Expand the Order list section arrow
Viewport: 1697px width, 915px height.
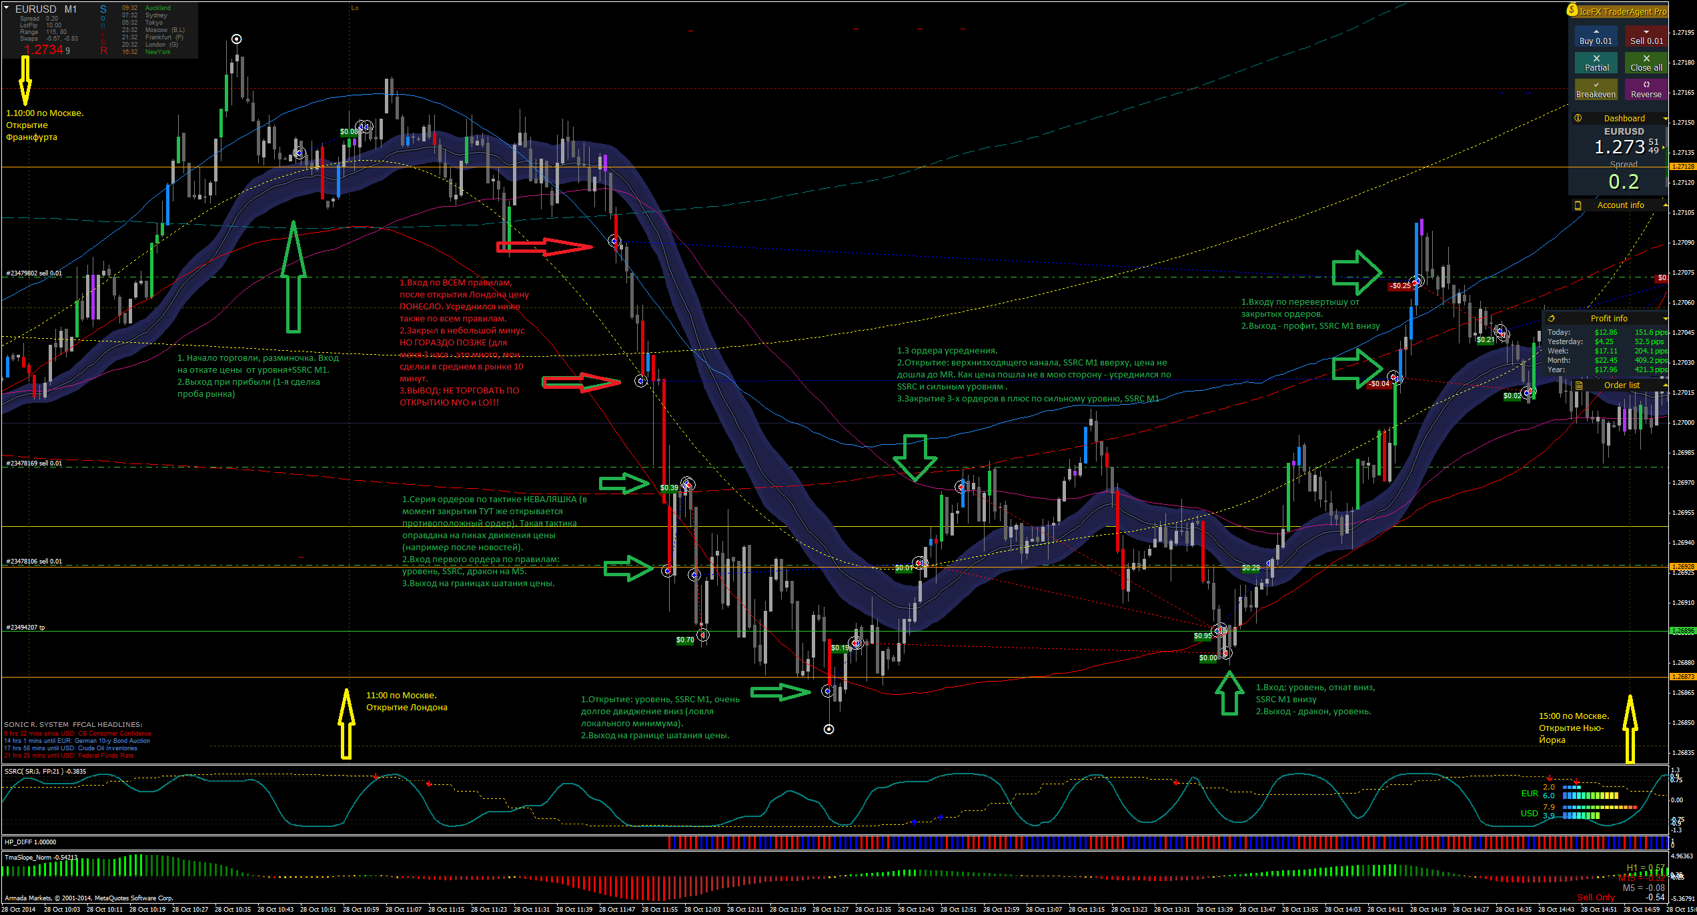1665,385
